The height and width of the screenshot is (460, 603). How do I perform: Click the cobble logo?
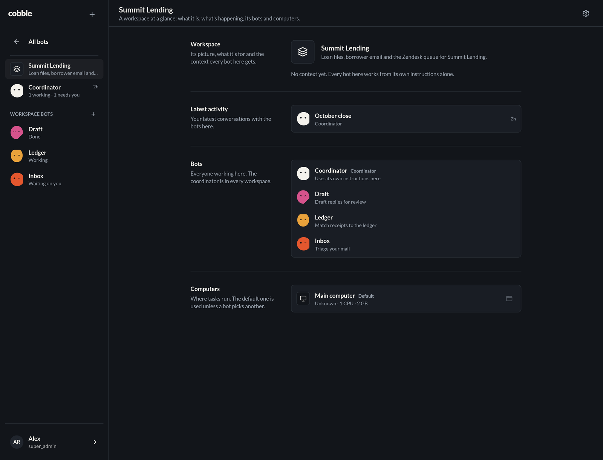tap(20, 14)
